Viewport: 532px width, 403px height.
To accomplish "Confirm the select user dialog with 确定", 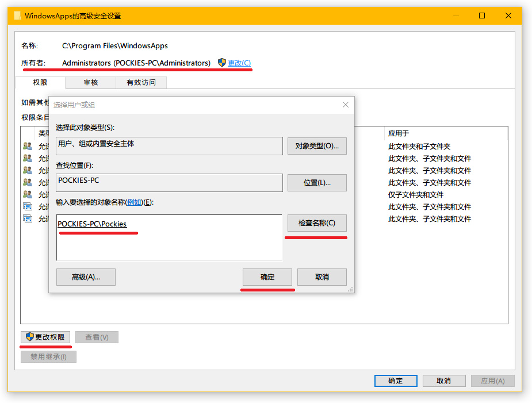I will pyautogui.click(x=267, y=277).
